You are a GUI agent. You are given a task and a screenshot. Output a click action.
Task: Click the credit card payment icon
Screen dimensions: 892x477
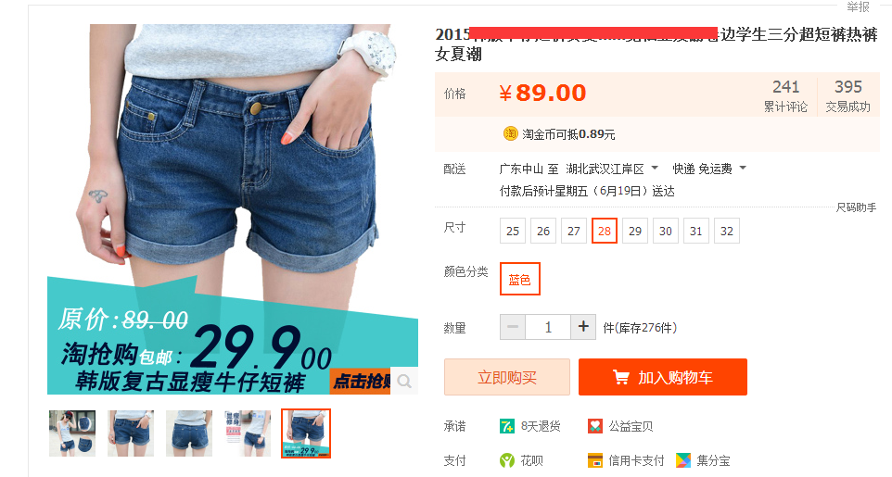point(595,460)
